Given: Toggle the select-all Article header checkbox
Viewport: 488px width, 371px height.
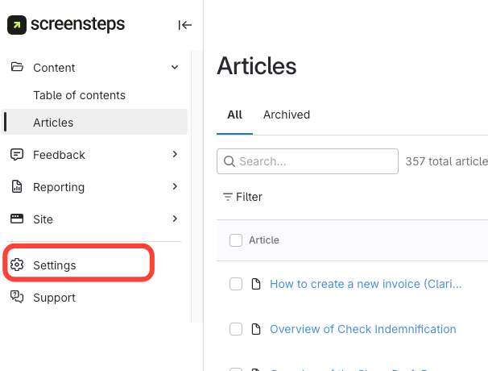Looking at the screenshot, I should click(236, 240).
